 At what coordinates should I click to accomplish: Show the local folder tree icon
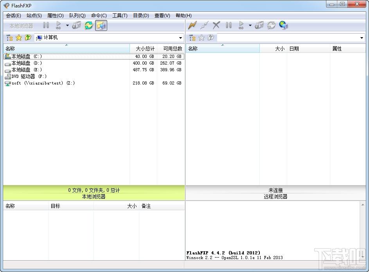click(x=9, y=38)
